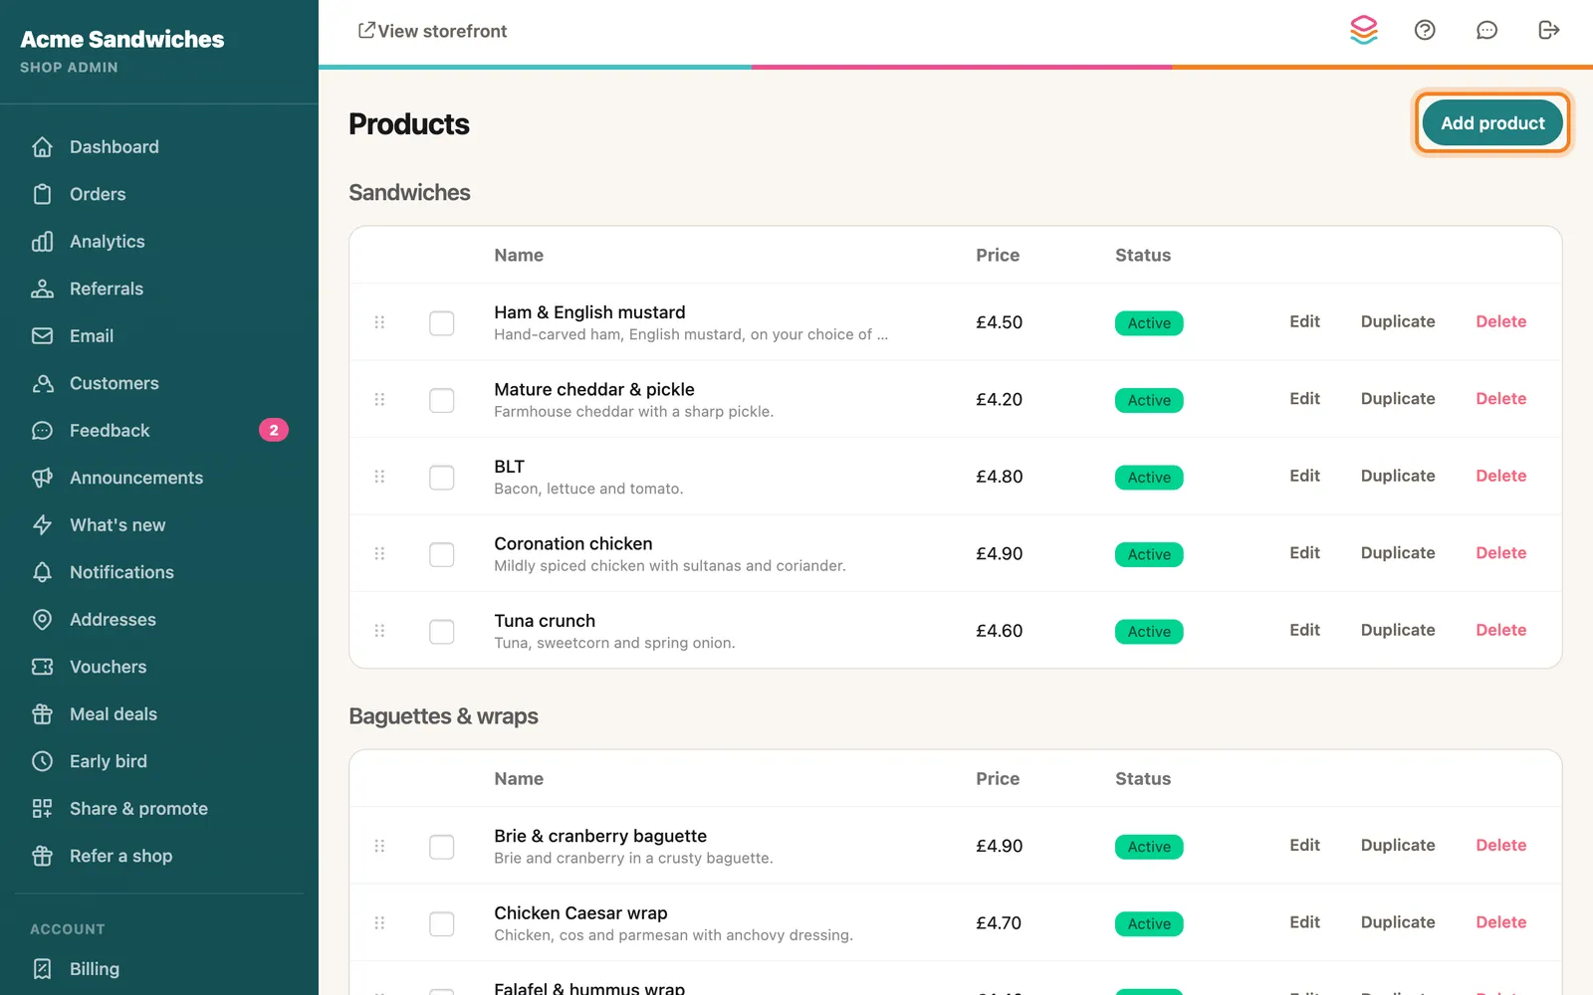The image size is (1593, 995).
Task: Click the Orders clipboard icon
Action: coord(42,194)
